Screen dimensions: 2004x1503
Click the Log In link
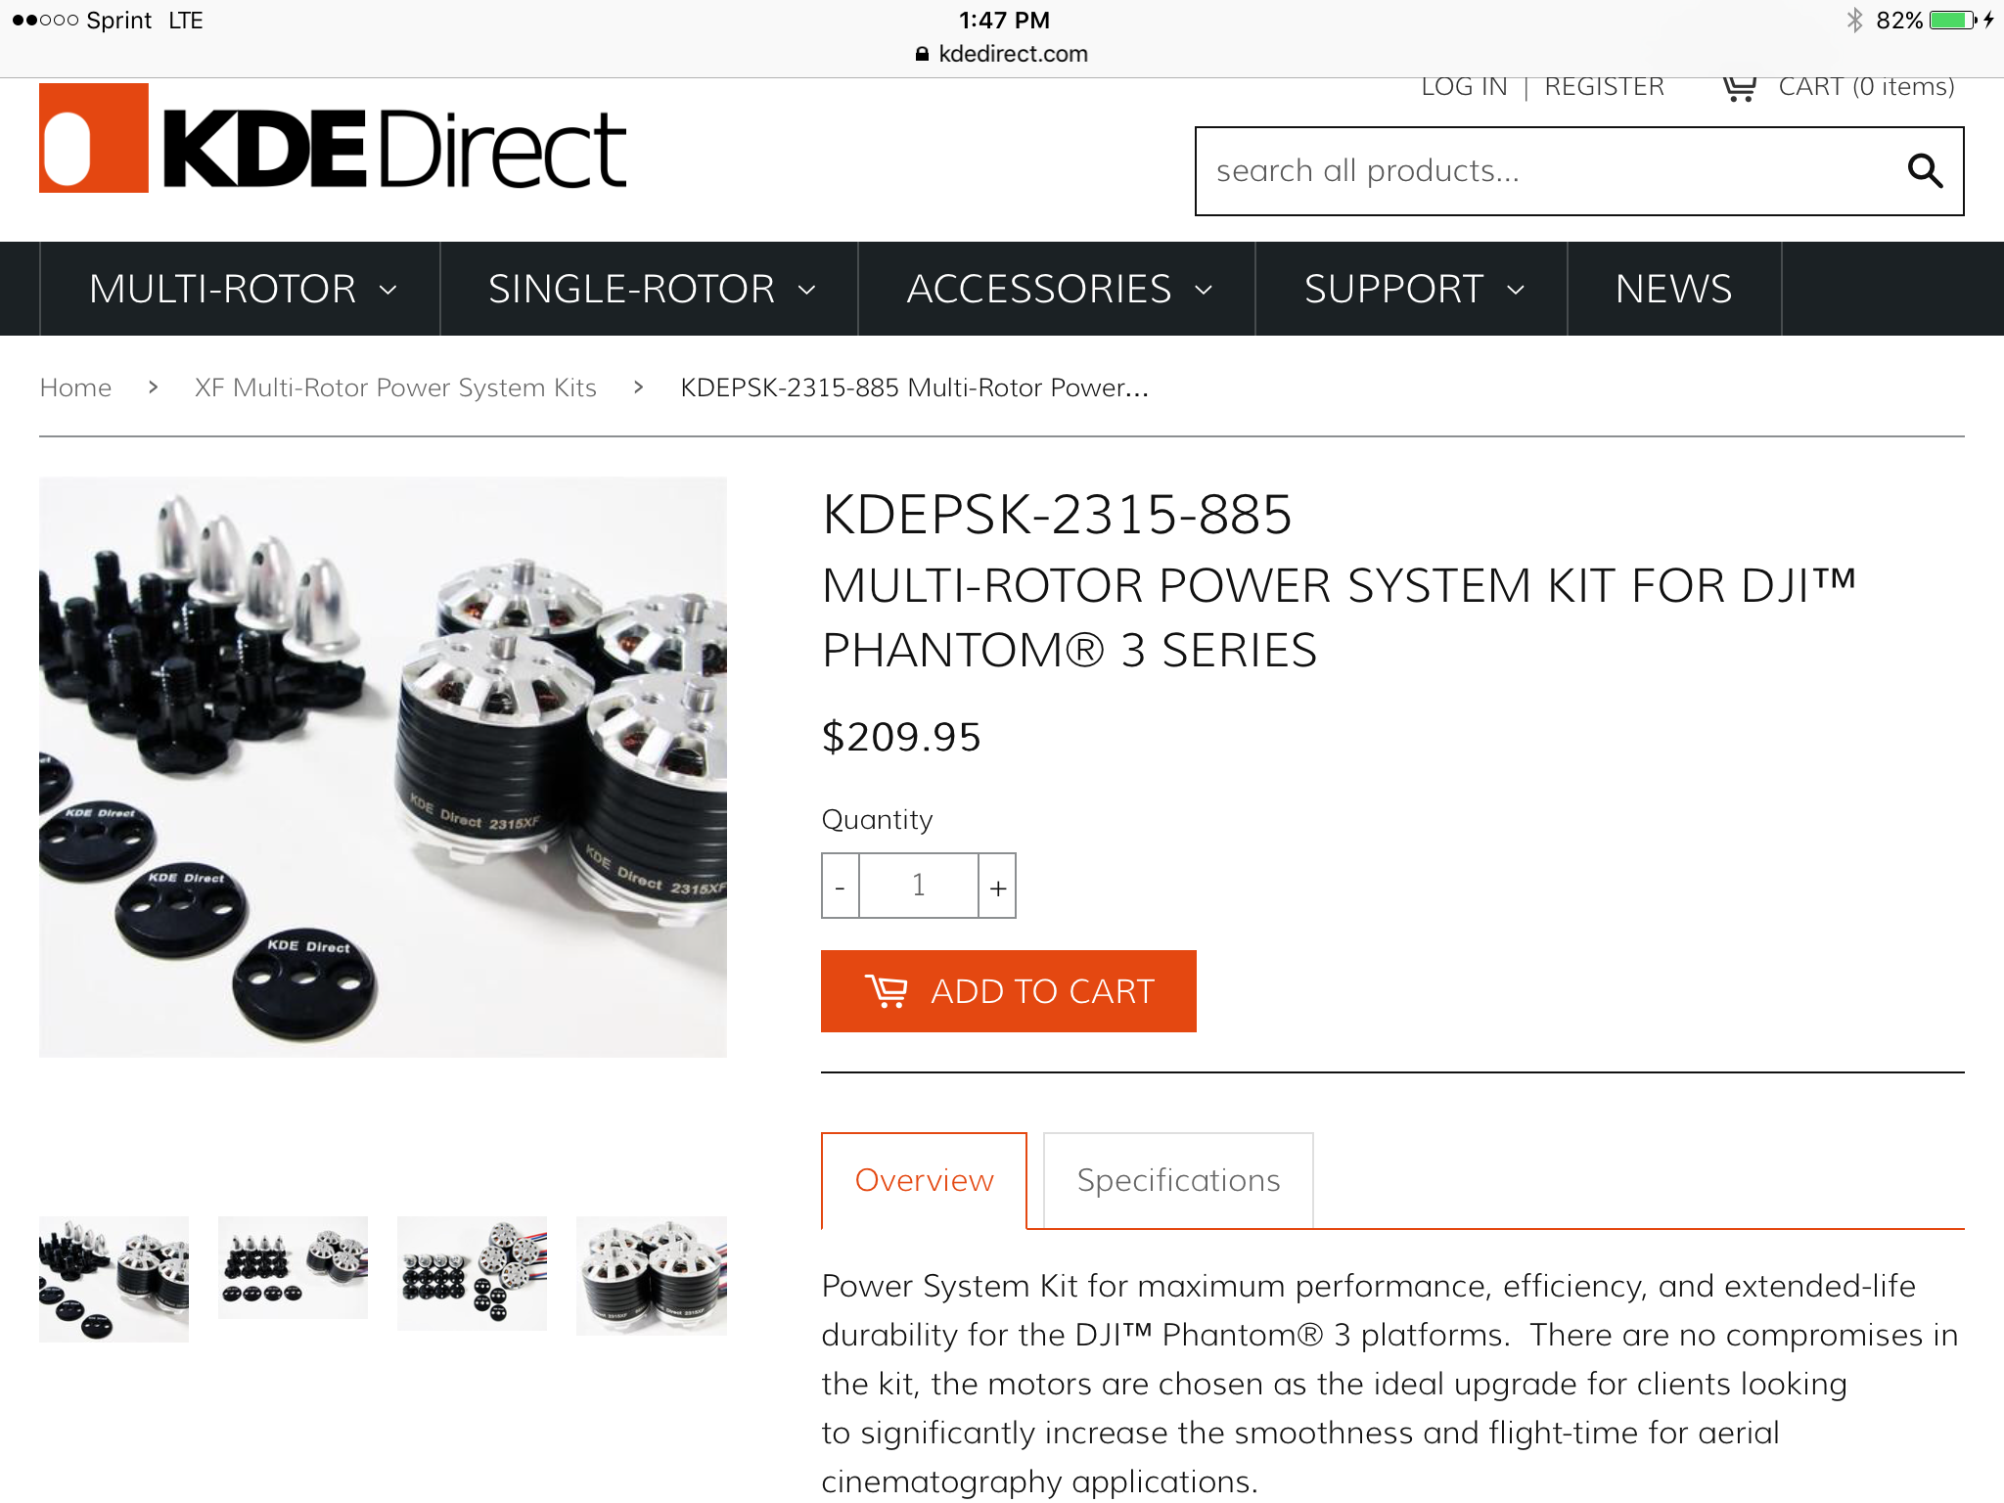[x=1464, y=87]
